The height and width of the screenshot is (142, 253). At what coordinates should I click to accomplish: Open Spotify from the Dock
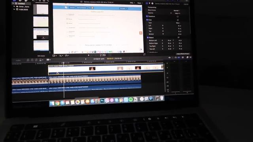coord(130,100)
